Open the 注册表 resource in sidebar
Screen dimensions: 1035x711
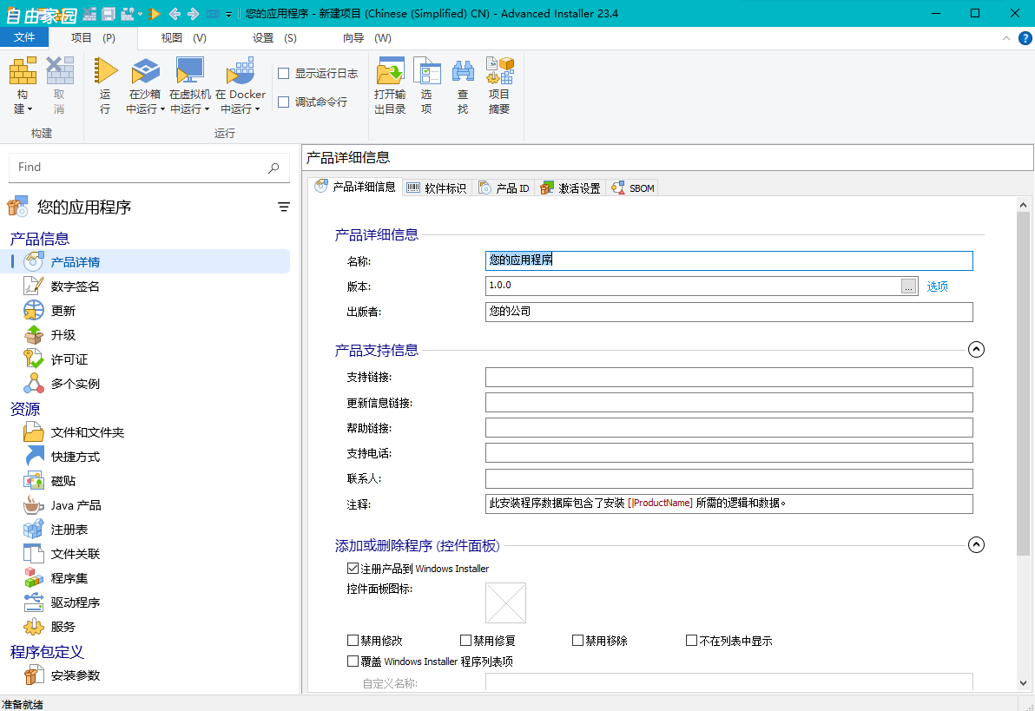pyautogui.click(x=65, y=529)
